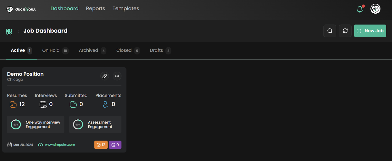Open the notifications bell
Image resolution: width=392 pixels, height=161 pixels.
tap(360, 9)
